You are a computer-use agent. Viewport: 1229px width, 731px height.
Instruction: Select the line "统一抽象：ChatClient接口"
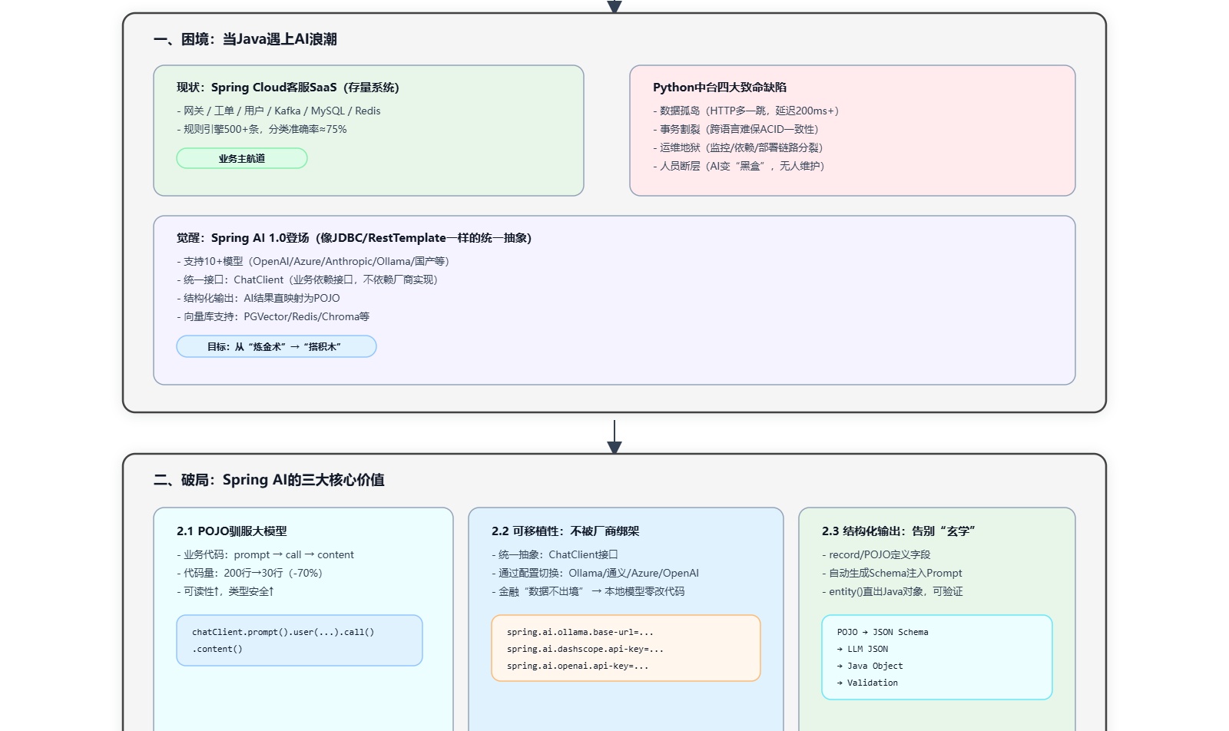pyautogui.click(x=555, y=554)
